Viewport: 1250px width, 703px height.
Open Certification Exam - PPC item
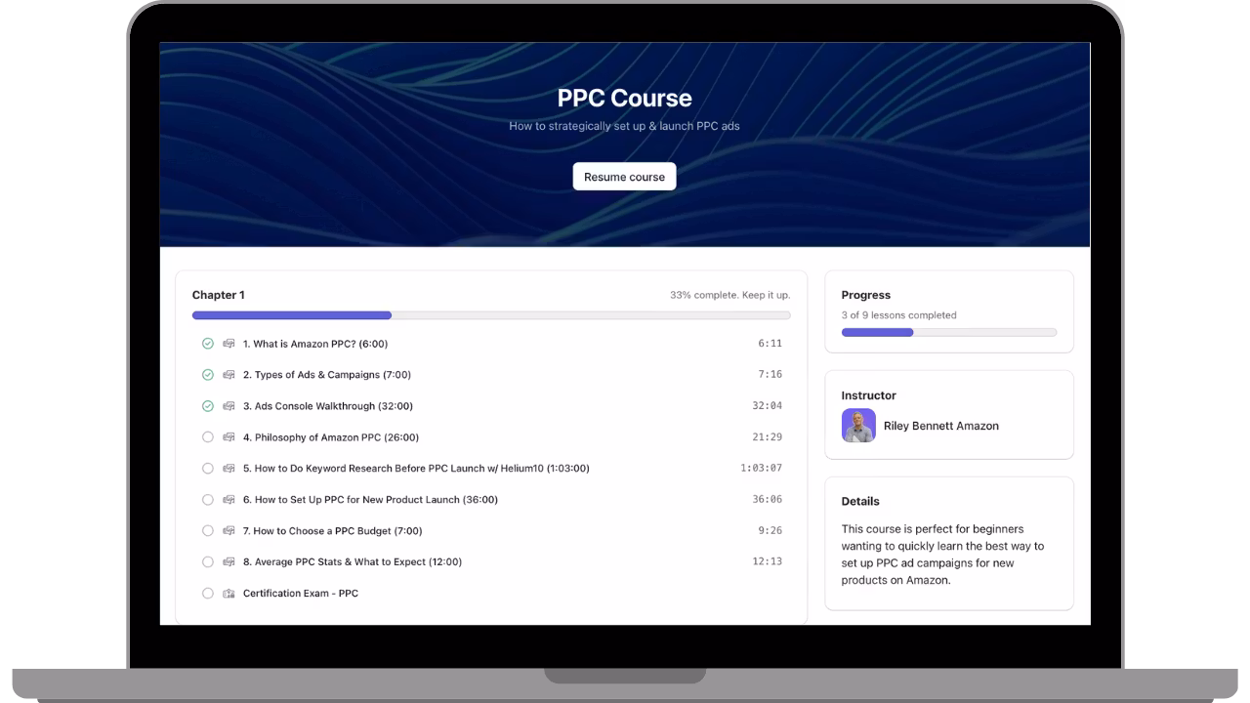(301, 594)
